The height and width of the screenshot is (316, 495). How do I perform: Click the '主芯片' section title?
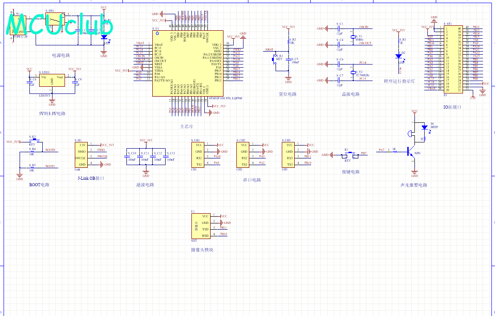[186, 126]
